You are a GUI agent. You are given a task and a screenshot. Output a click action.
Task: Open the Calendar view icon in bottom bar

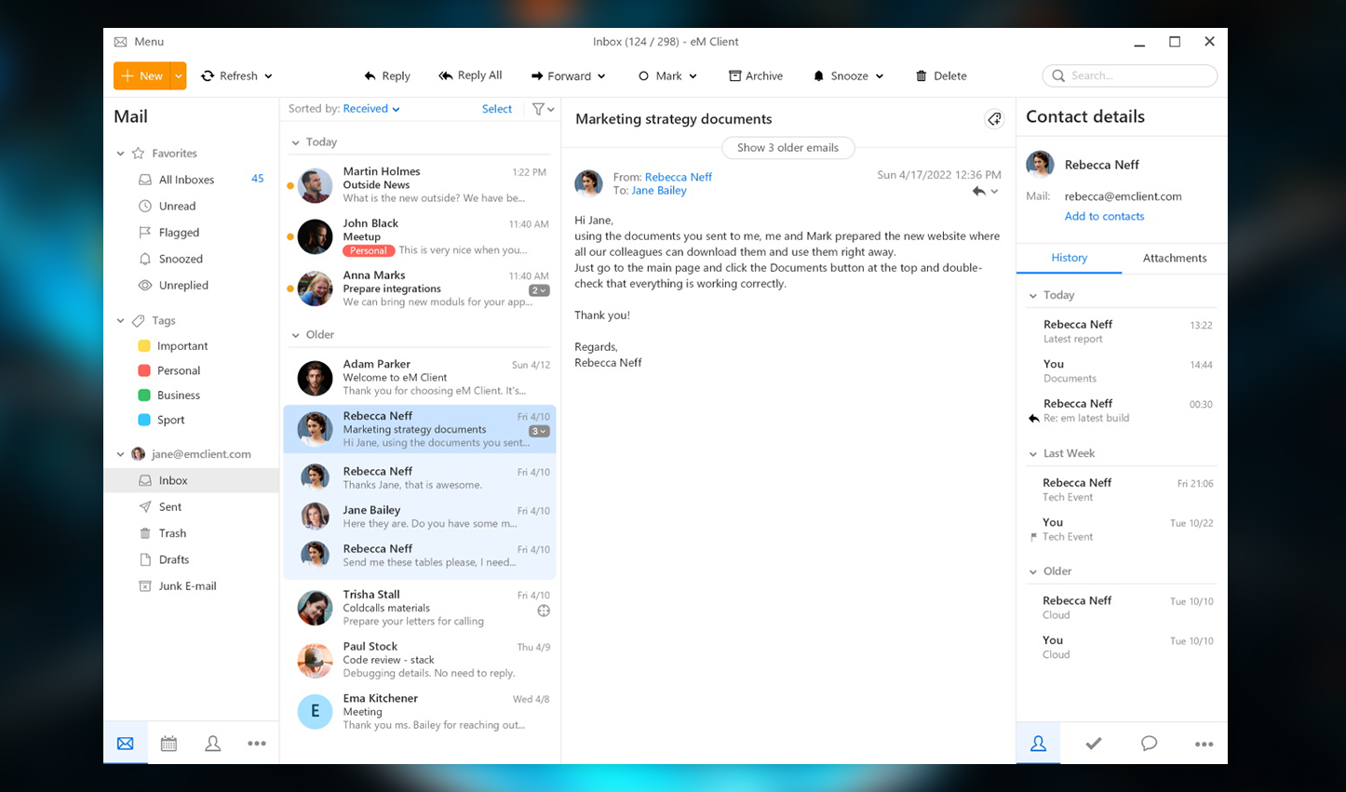(168, 744)
